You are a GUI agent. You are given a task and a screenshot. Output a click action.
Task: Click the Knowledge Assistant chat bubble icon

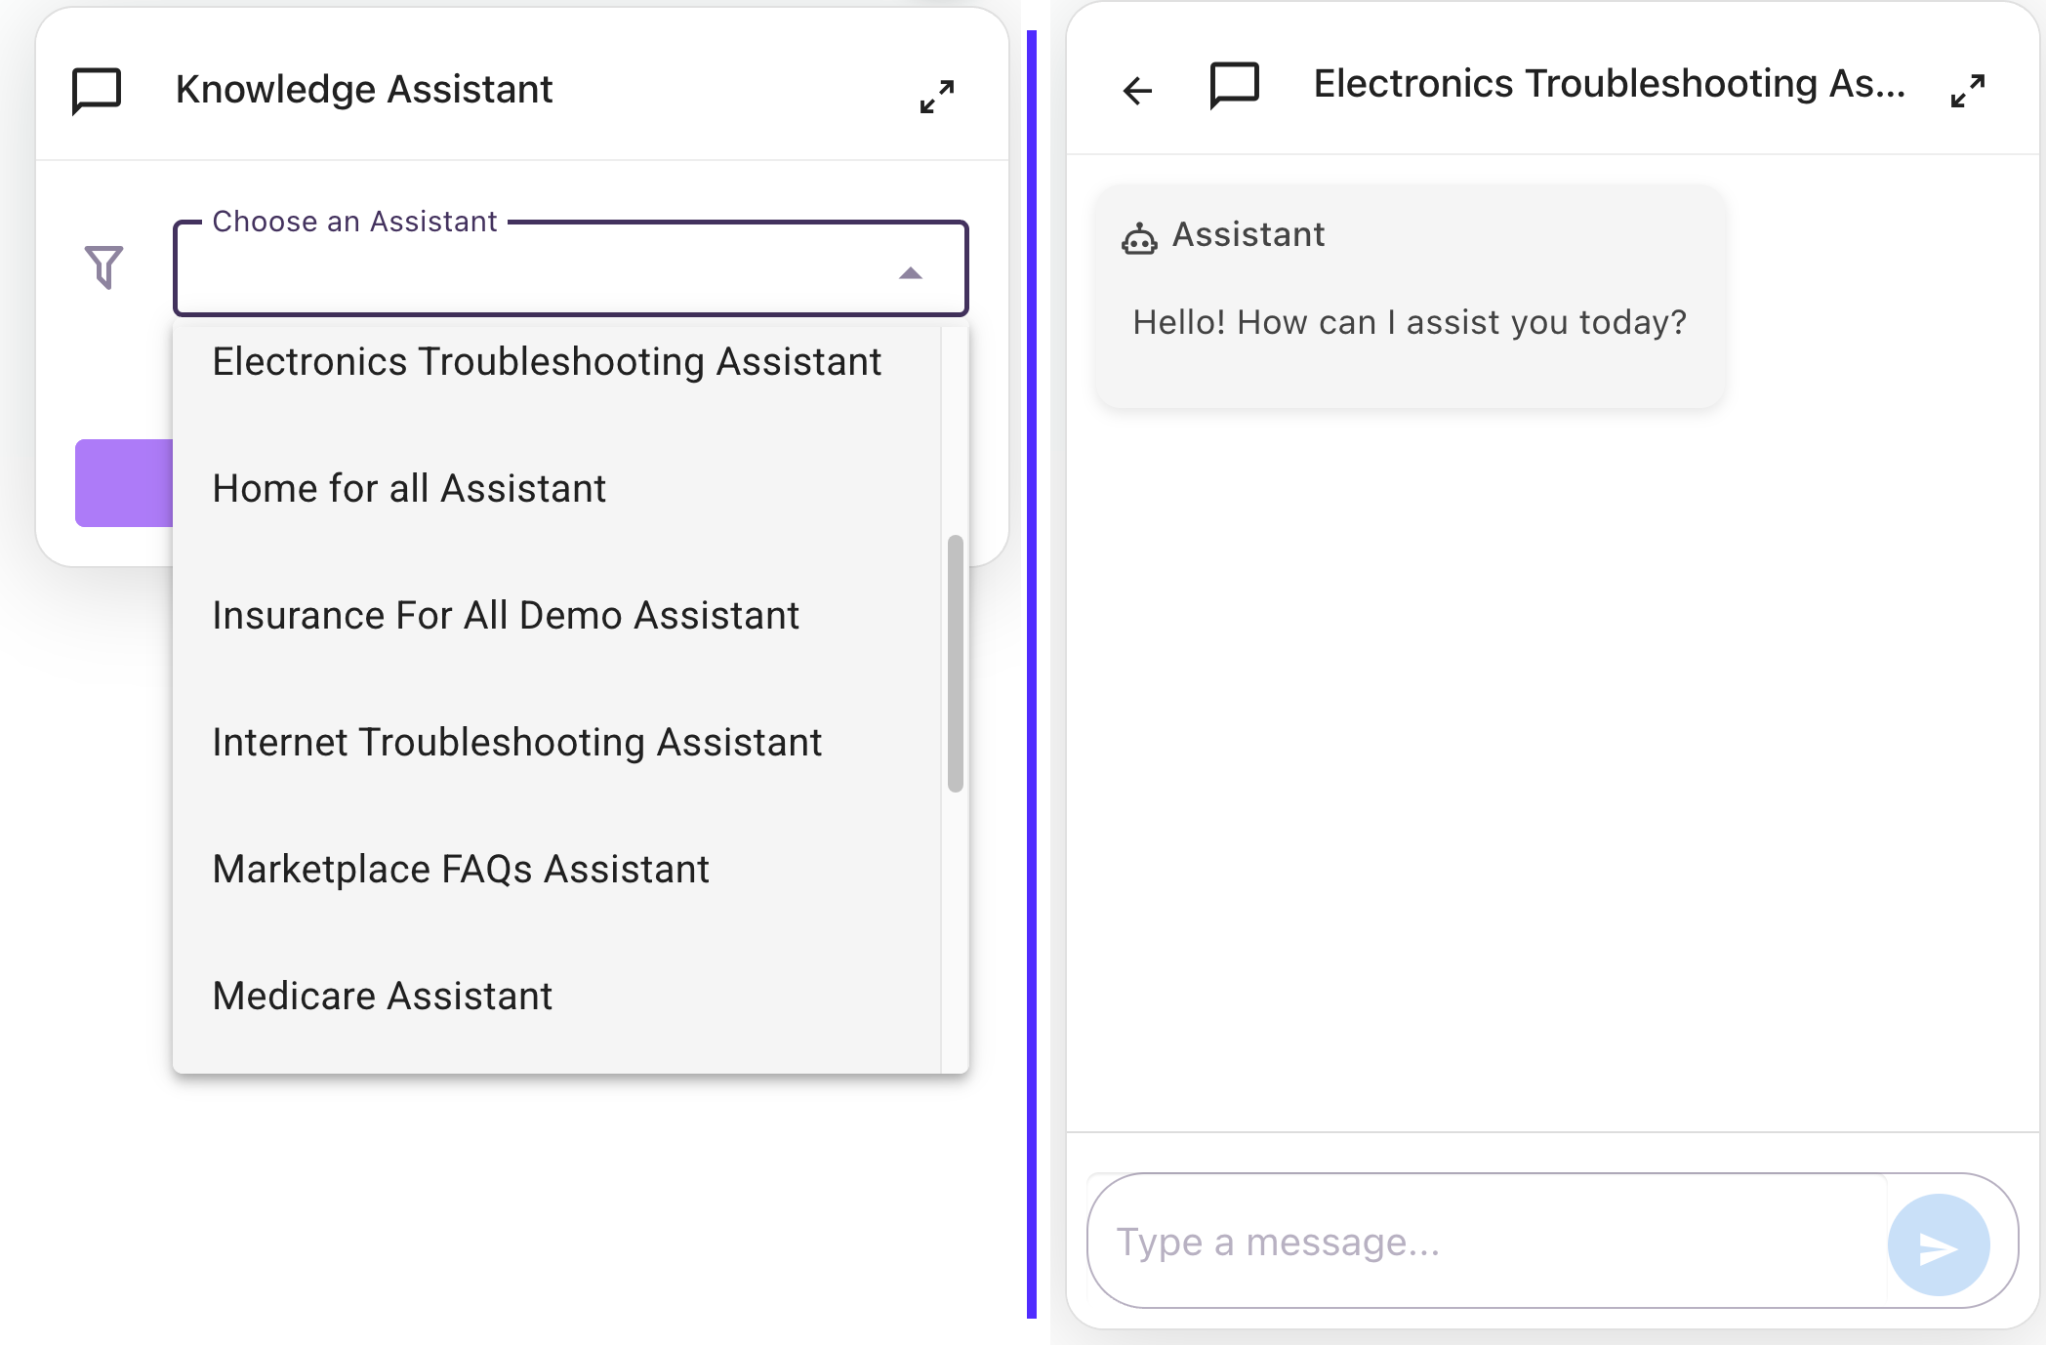[97, 91]
